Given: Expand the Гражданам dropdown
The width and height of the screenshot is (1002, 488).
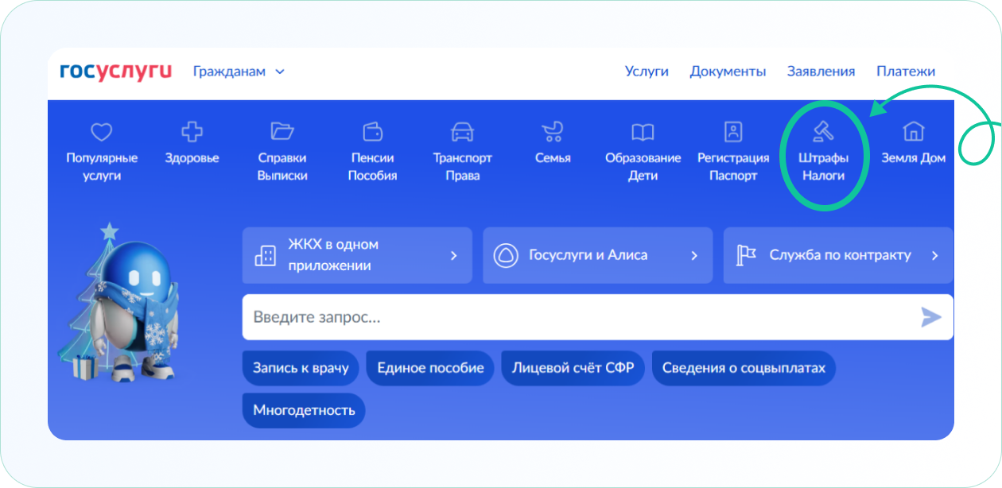Looking at the screenshot, I should (239, 72).
